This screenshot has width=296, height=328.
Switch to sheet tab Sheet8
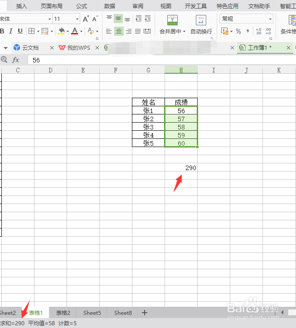[x=123, y=313]
